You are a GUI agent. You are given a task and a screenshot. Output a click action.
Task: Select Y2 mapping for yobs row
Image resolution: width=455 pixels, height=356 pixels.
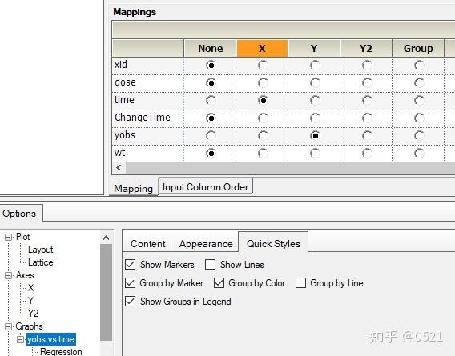pyautogui.click(x=367, y=136)
